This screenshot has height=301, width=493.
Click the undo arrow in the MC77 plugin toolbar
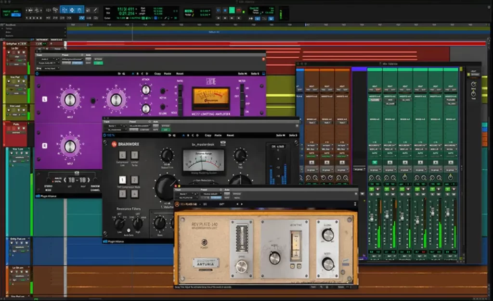tap(119, 74)
